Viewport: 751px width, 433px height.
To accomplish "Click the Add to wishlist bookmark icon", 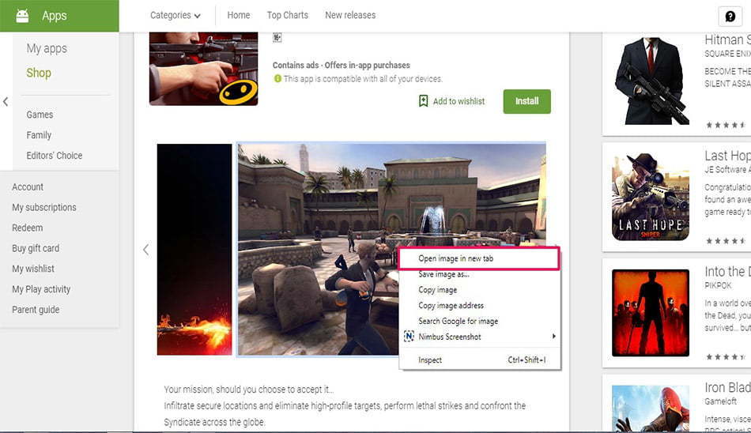I will 424,101.
